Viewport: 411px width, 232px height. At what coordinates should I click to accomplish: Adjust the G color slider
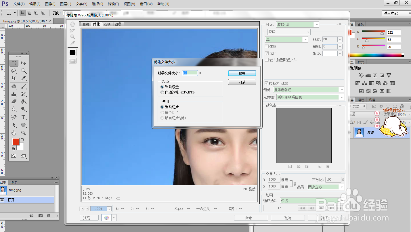tap(367, 41)
